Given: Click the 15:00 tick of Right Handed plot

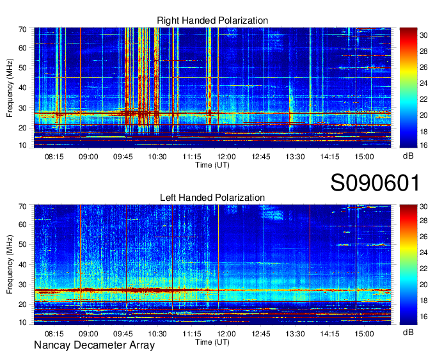Looking at the screenshot, I should (x=364, y=157).
